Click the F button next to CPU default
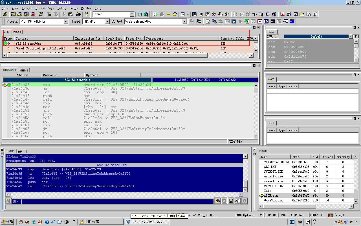This screenshot has height=226, width=361. coord(356,36)
